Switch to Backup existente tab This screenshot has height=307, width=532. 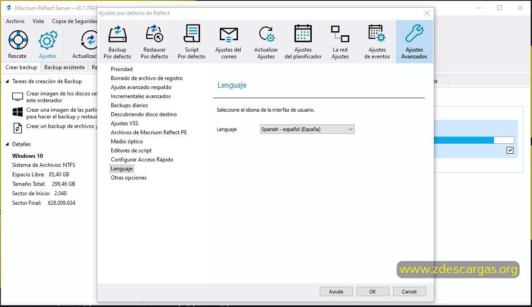point(64,67)
